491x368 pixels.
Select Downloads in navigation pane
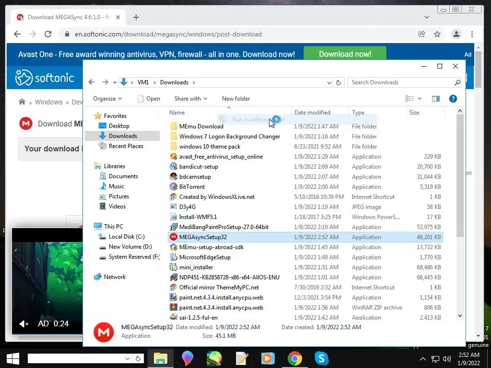pos(123,136)
